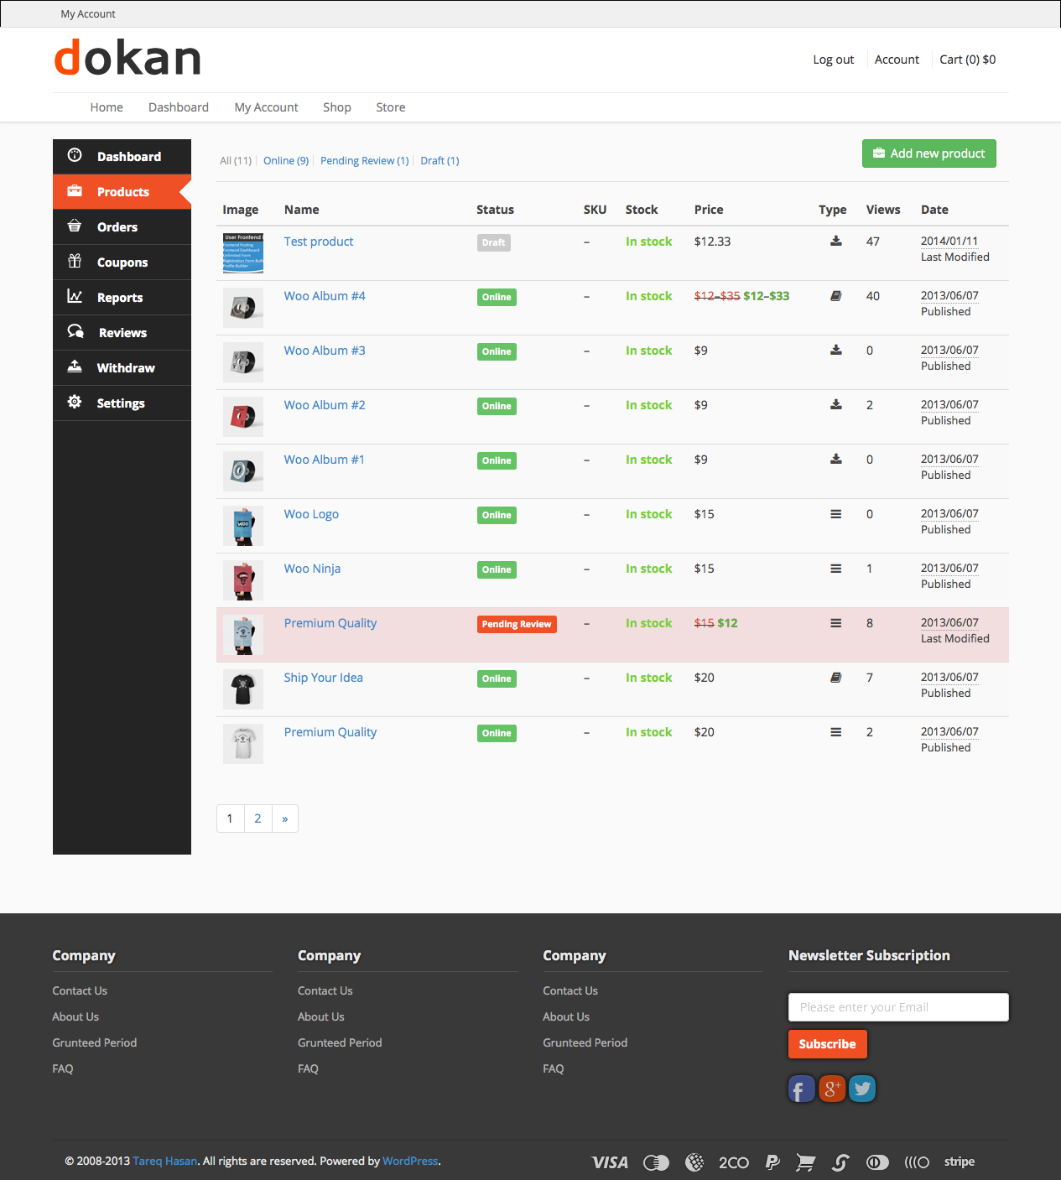Click the My Account top bar link
Viewport: 1061px width, 1180px height.
point(88,14)
